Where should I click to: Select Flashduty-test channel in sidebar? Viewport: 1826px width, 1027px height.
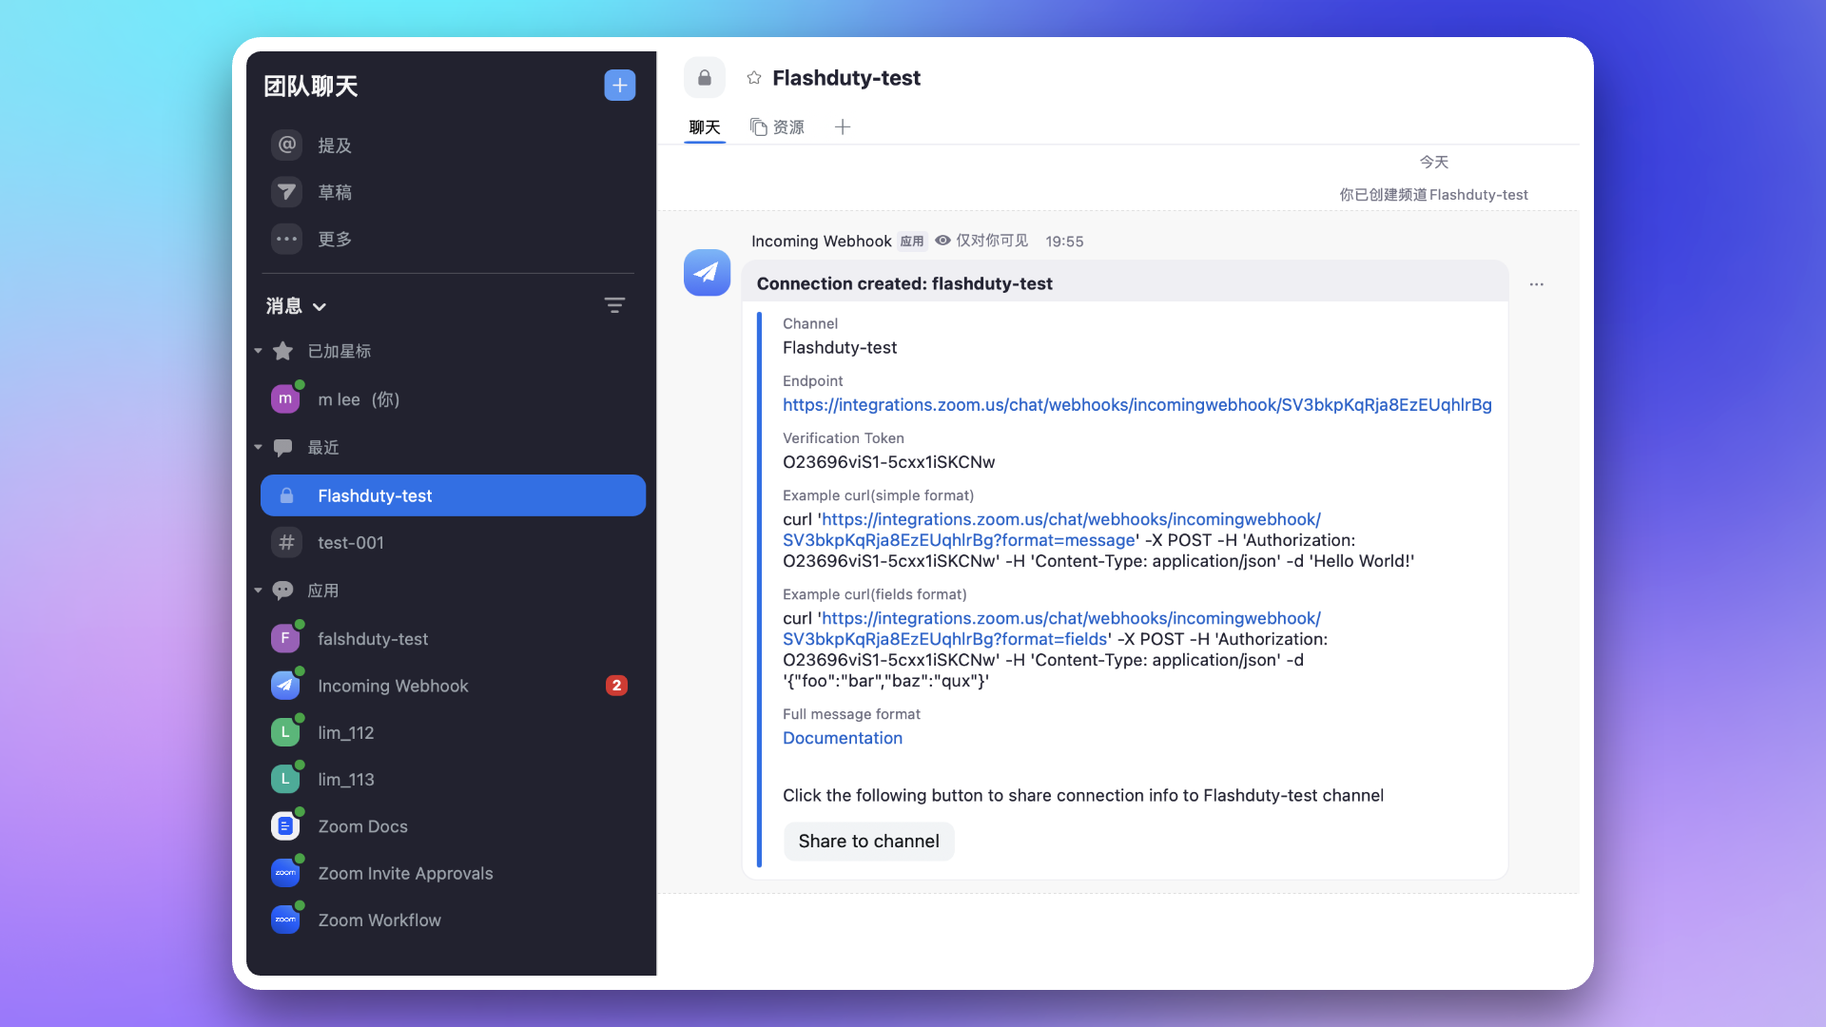click(x=453, y=495)
